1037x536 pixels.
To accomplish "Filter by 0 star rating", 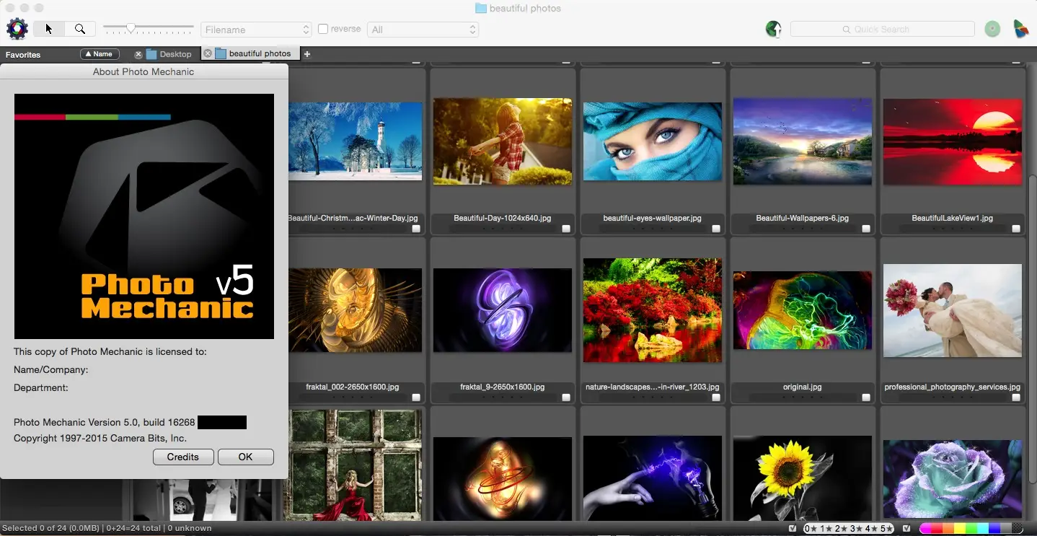I will click(x=811, y=529).
